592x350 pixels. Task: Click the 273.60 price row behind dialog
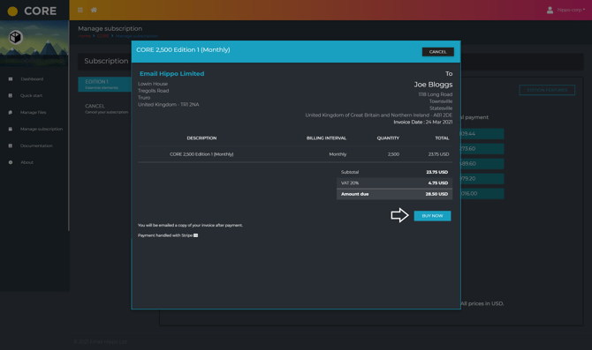pyautogui.click(x=482, y=149)
